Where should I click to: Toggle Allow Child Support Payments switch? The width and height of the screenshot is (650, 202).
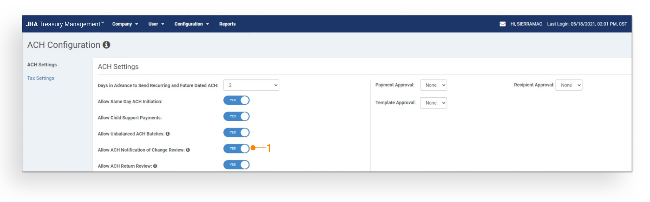(236, 116)
